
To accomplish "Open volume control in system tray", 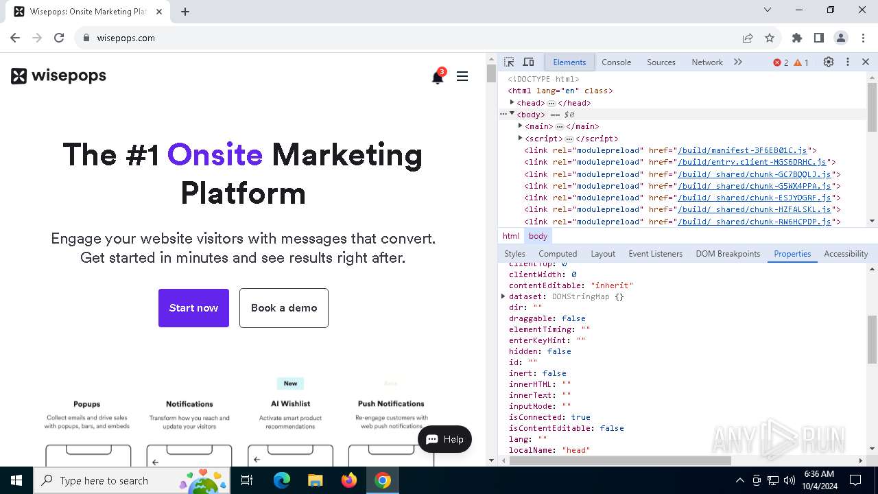I will point(790,480).
